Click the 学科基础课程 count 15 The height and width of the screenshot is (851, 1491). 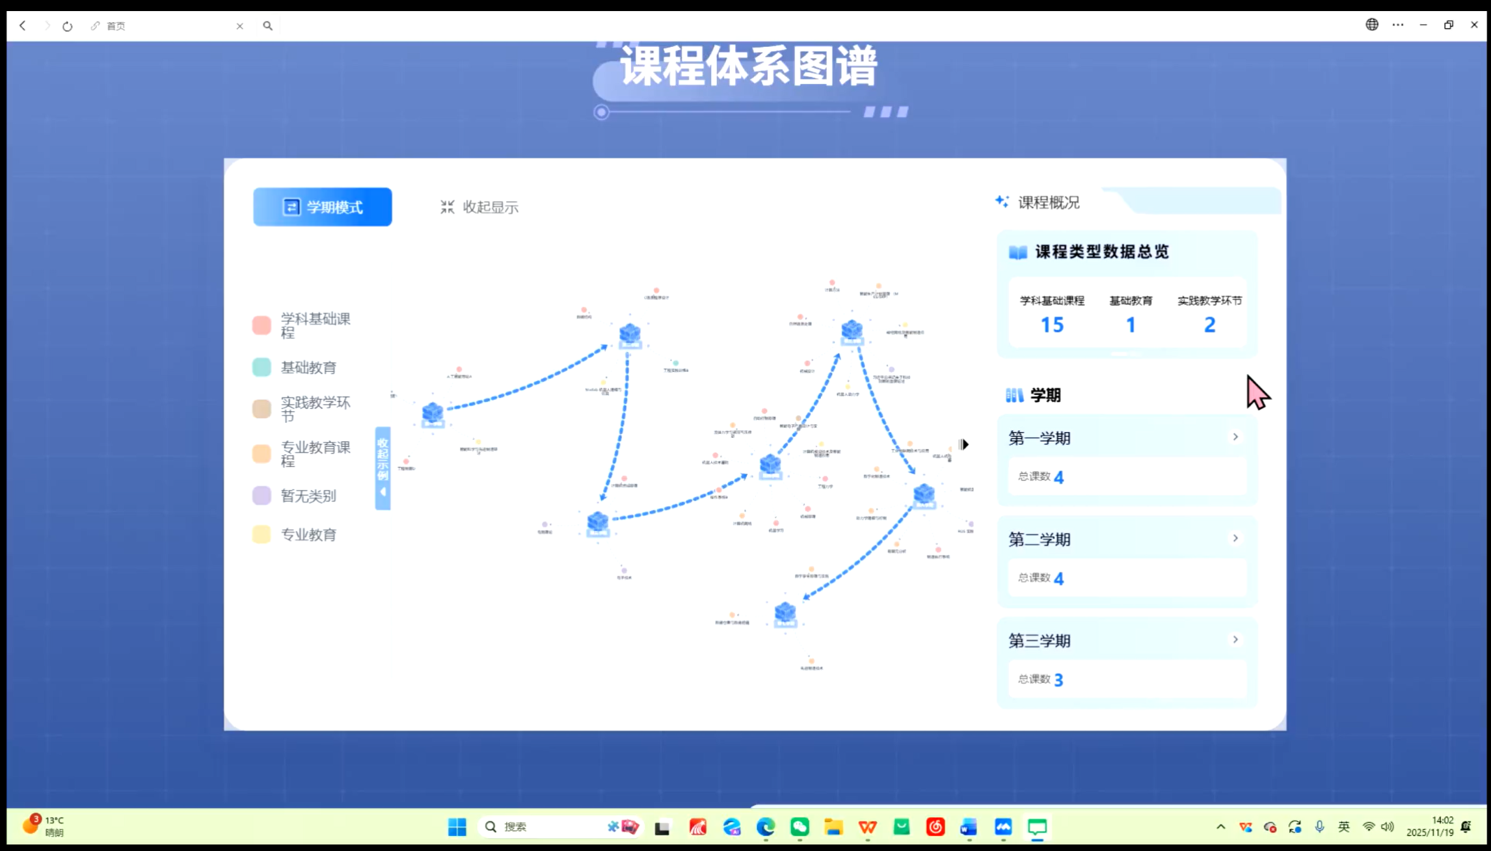[x=1051, y=325]
